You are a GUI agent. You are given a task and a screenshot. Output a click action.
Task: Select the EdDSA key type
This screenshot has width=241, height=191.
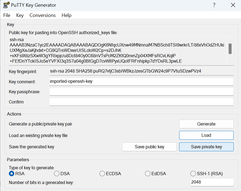pyautogui.click(x=147, y=174)
